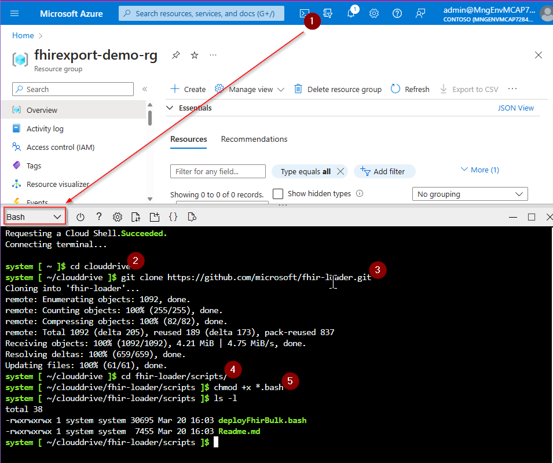Click deployFhirBulk.bash in terminal
This screenshot has width=553, height=463.
tap(262, 420)
